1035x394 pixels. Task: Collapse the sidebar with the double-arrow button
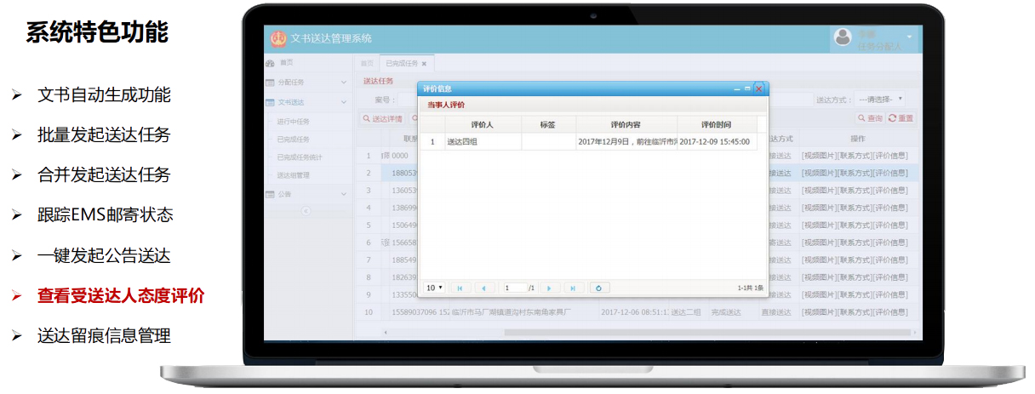tap(306, 210)
